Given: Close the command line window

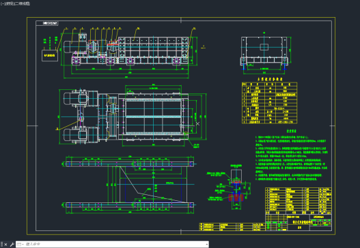Looking at the screenshot, I should 5,245.
